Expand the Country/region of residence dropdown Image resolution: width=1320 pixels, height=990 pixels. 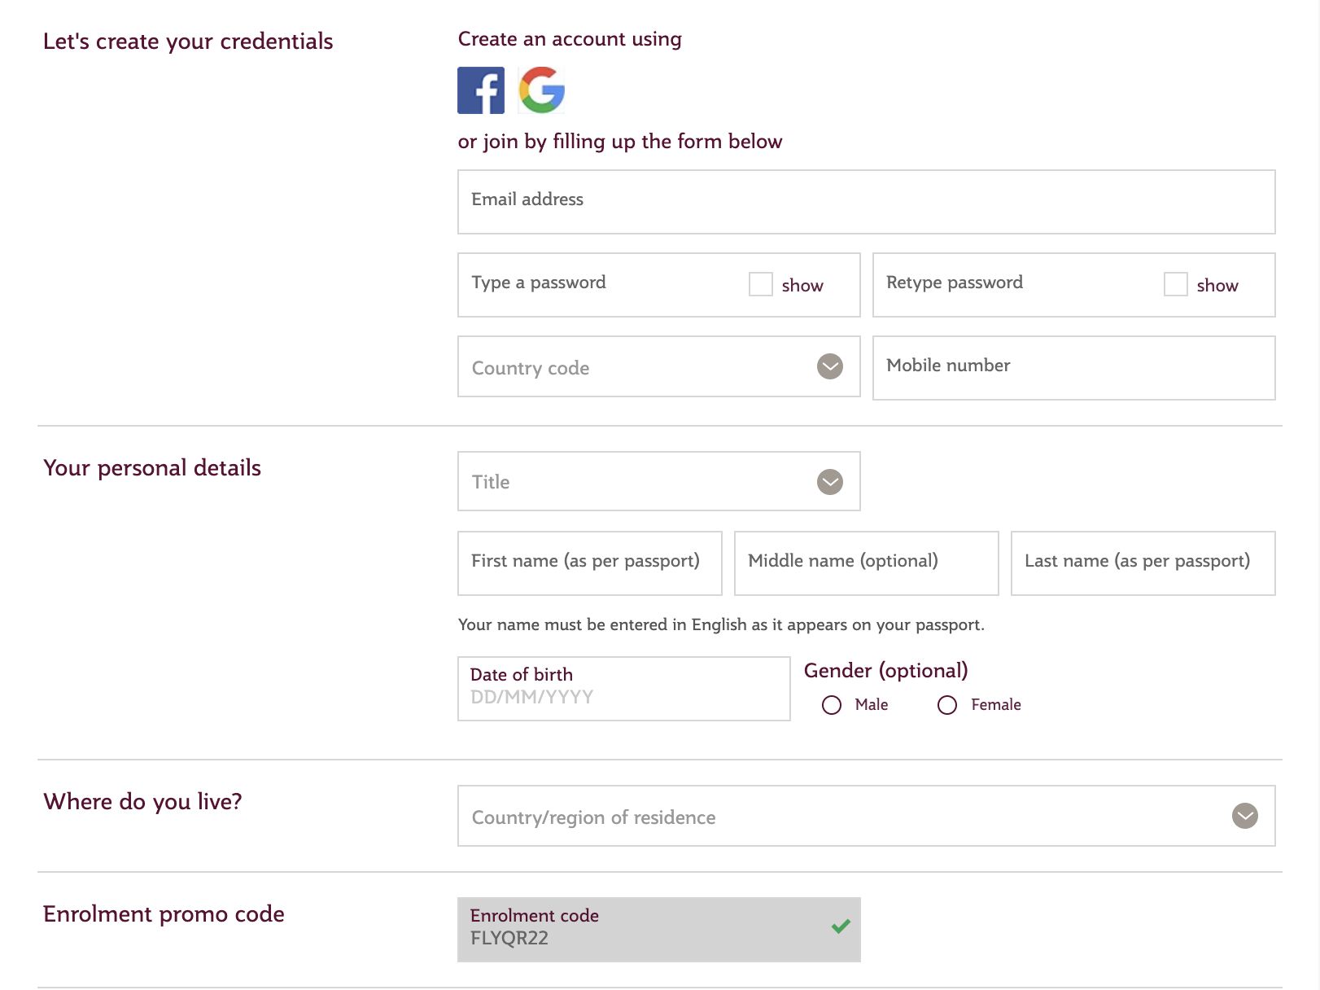click(867, 816)
